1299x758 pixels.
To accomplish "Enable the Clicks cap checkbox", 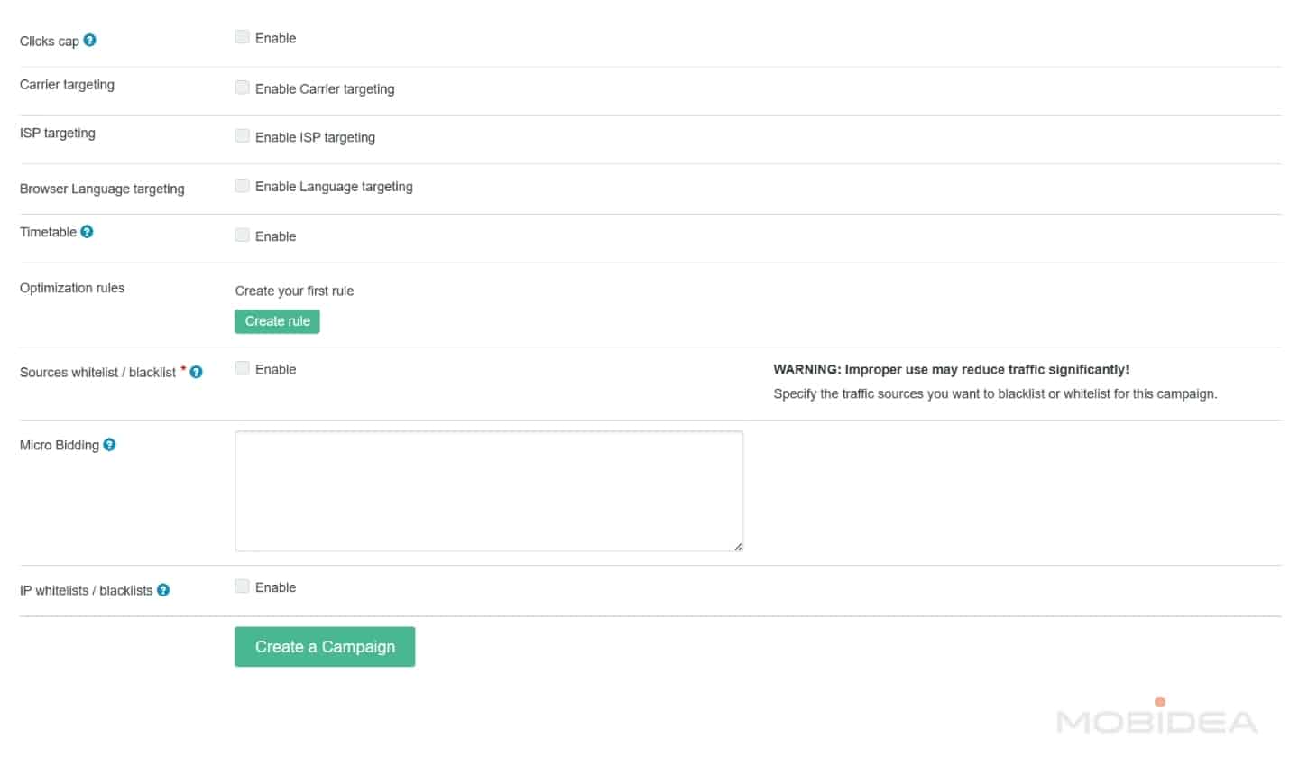I will tap(242, 38).
